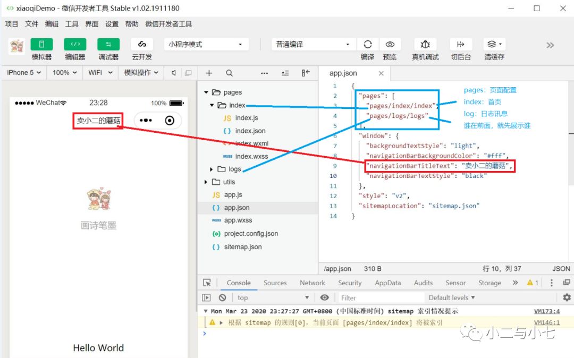The image size is (574, 358).
Task: Search files with the magnifier icon
Action: pos(229,73)
